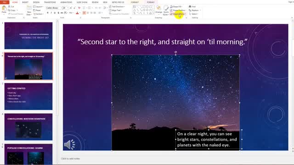Select the Getting Started slide thumbnail
Viewport: 294px width, 165px height.
[28, 97]
